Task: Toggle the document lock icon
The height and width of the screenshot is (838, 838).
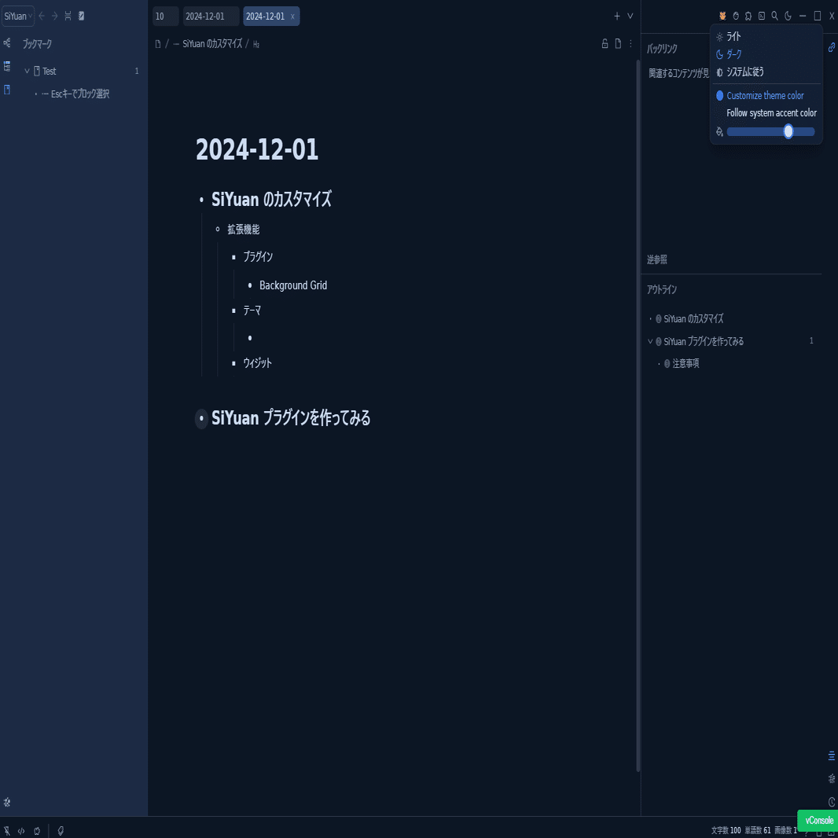Action: 605,44
